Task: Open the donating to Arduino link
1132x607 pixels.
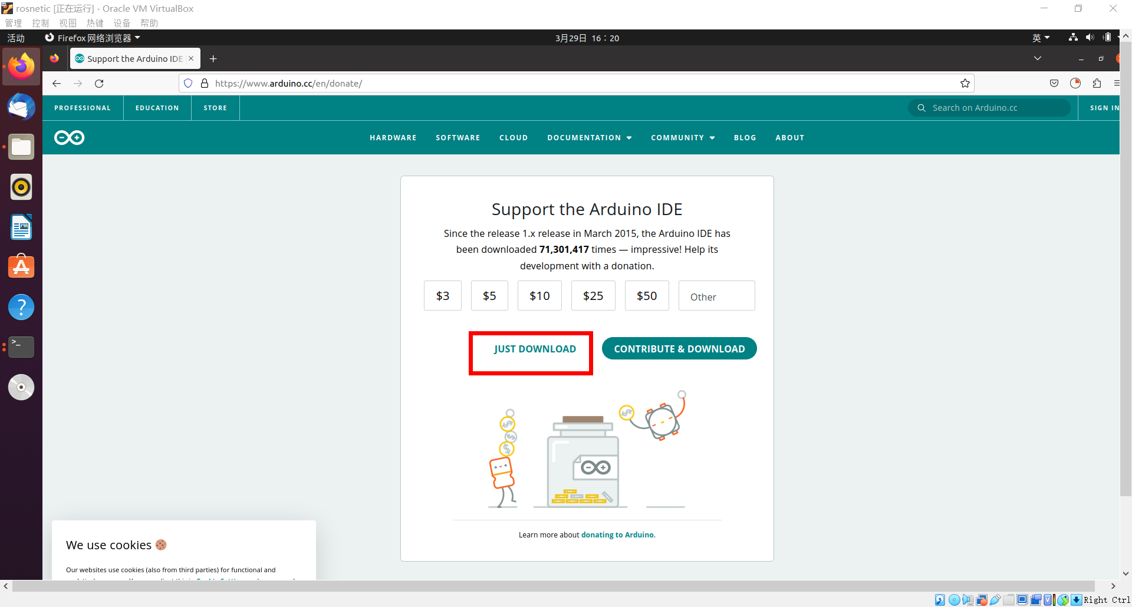Action: 617,535
